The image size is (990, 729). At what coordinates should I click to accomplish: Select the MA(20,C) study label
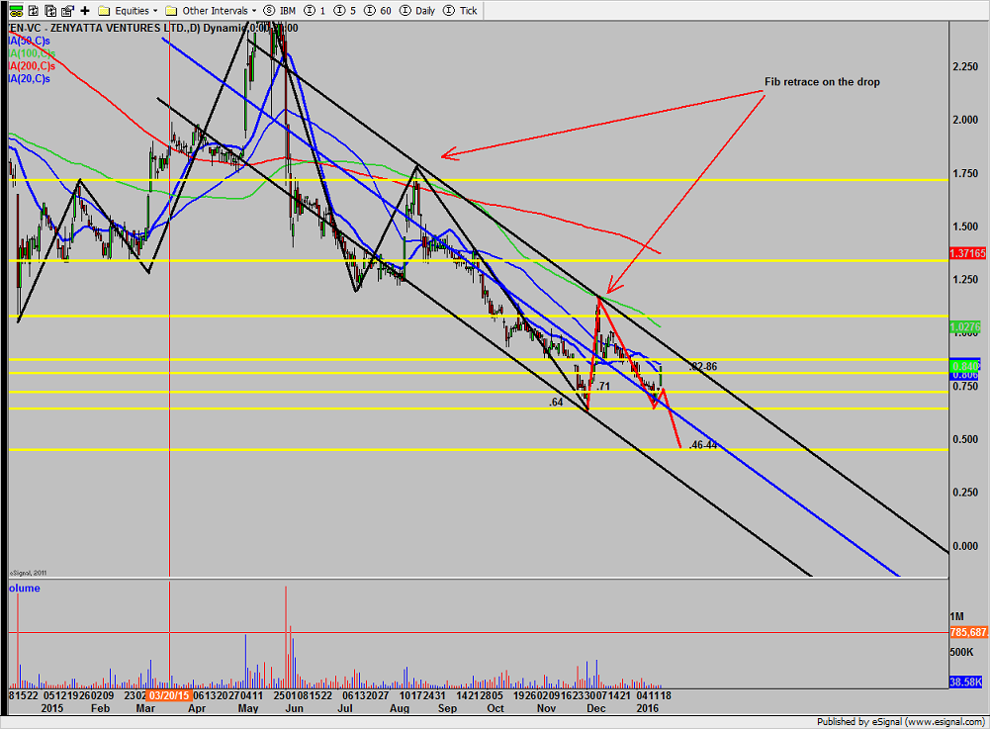pyautogui.click(x=29, y=78)
